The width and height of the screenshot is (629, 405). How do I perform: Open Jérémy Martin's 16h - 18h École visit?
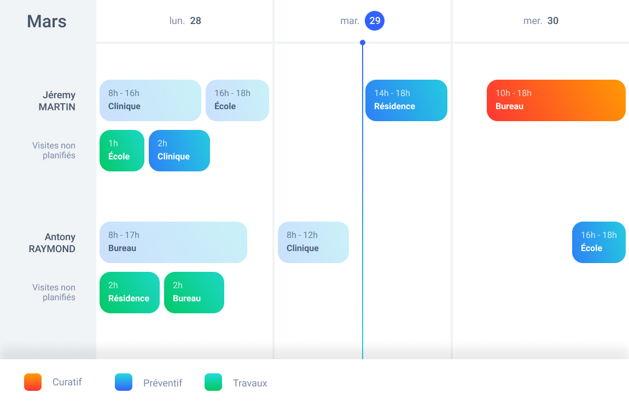pyautogui.click(x=237, y=100)
